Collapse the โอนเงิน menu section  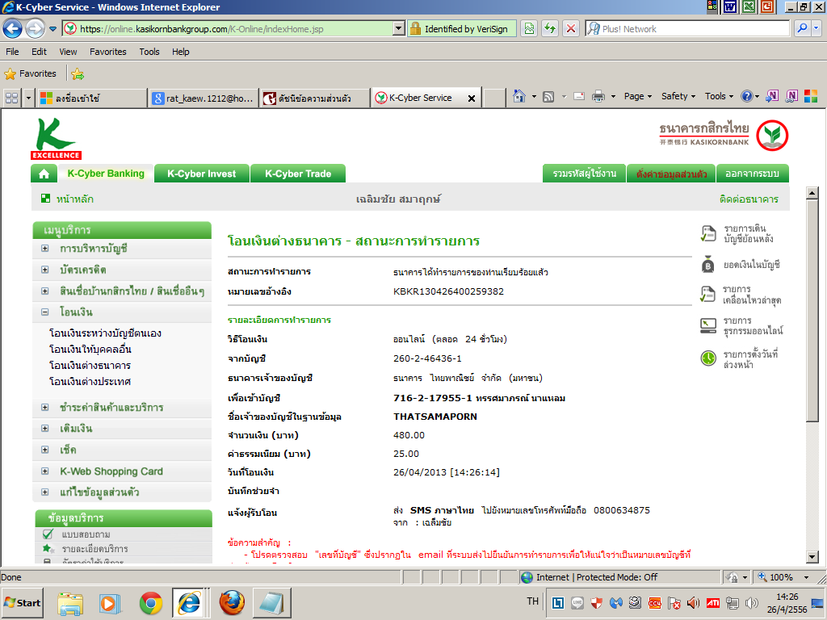tap(45, 312)
